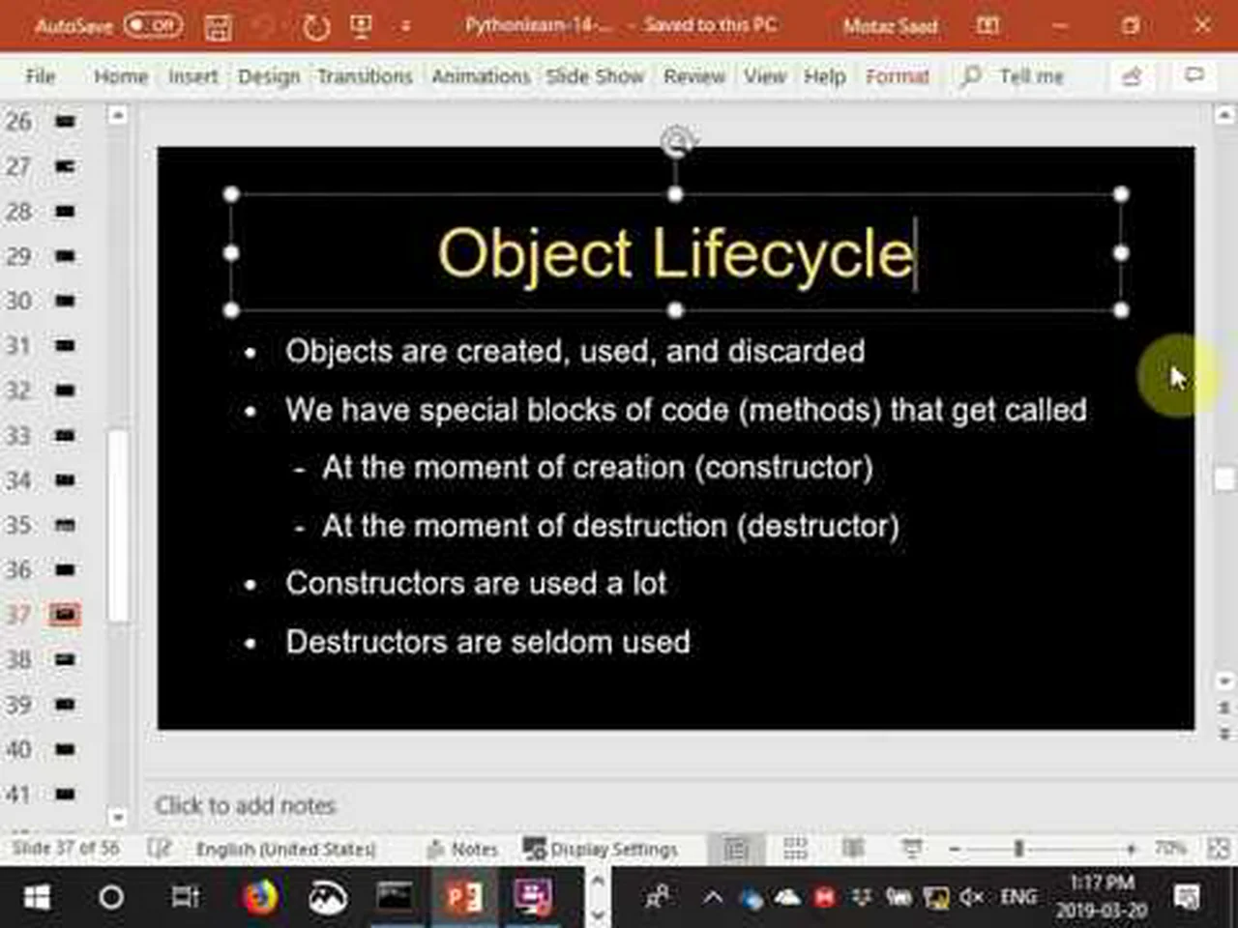The image size is (1238, 928).
Task: Click the thumbnail pane scroll-up arrow
Action: coord(117,116)
